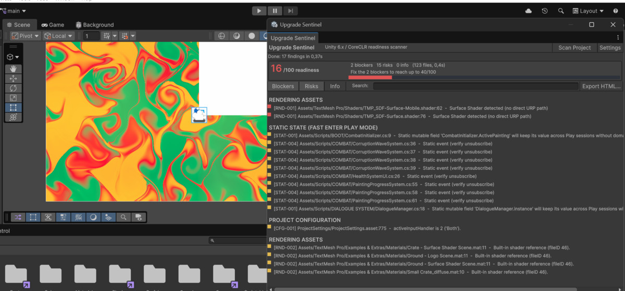This screenshot has height=291, width=625.
Task: Open the Local handle rotation dropdown
Action: (58, 36)
